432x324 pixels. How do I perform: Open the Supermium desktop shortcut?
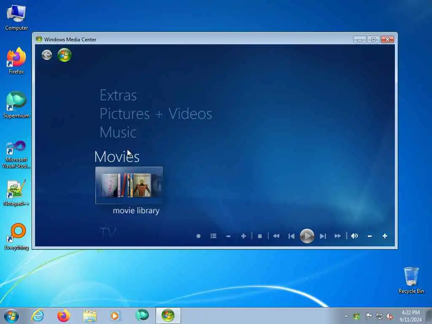[x=16, y=105]
